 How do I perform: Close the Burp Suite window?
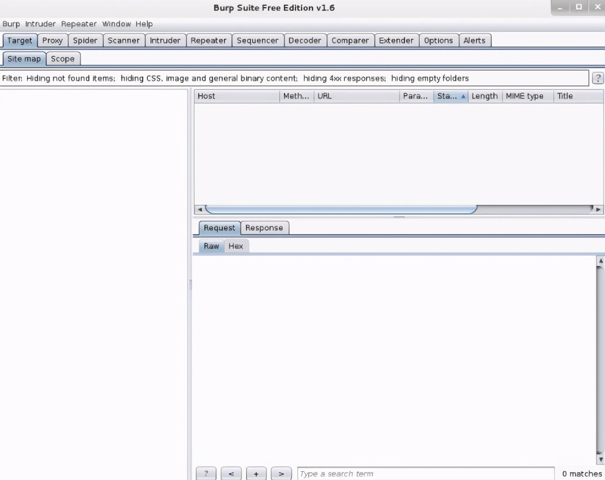pyautogui.click(x=597, y=8)
